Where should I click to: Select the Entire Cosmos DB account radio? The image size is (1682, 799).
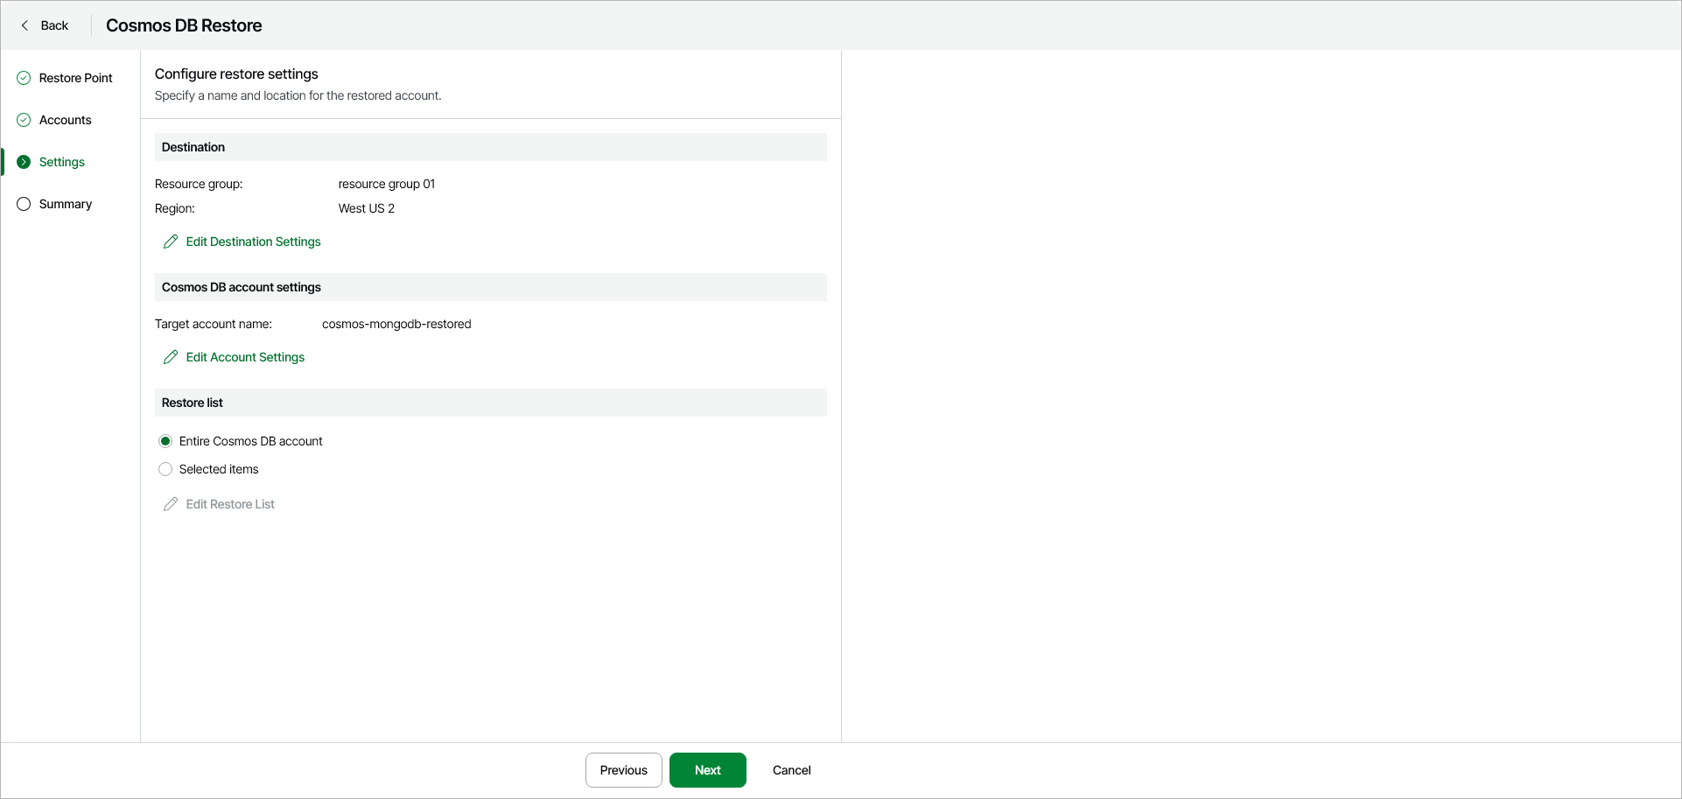point(165,441)
